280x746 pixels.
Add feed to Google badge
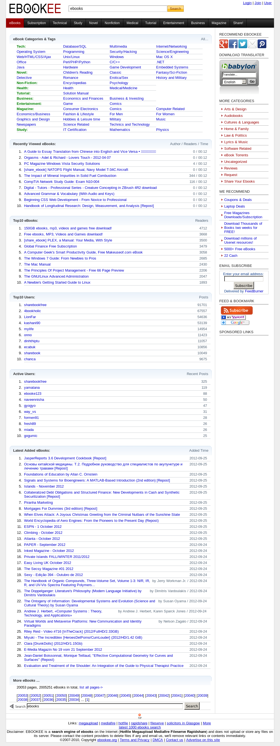pyautogui.click(x=235, y=322)
